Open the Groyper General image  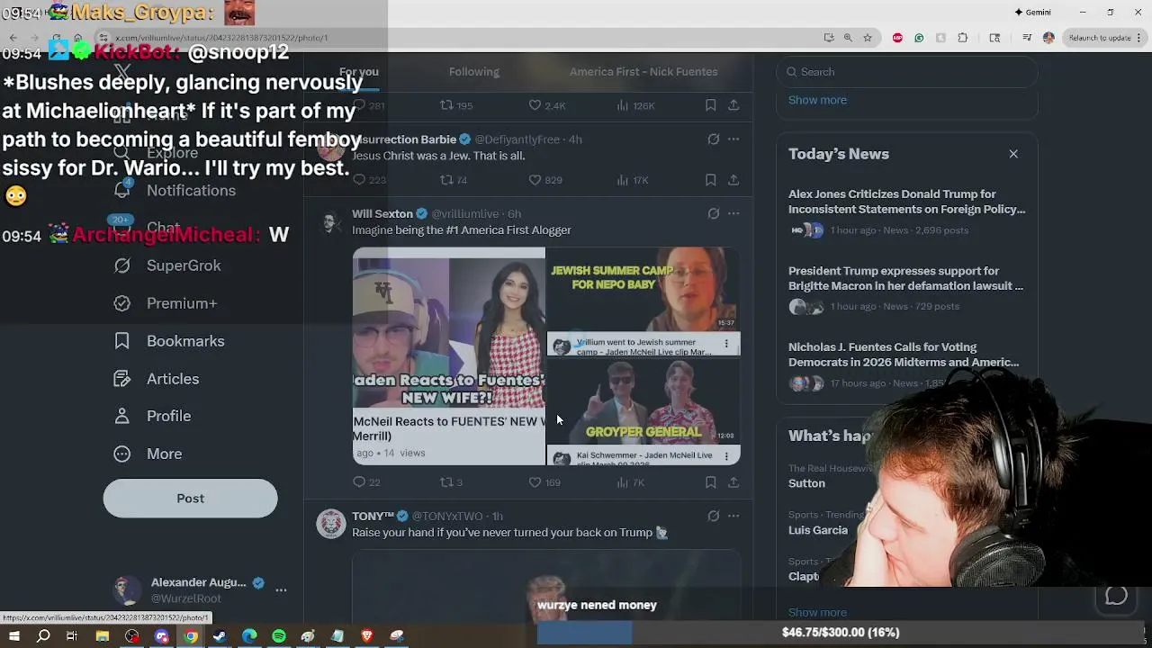coord(643,412)
